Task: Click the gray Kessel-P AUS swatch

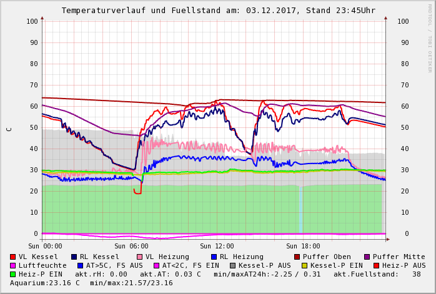Action: tap(232, 265)
